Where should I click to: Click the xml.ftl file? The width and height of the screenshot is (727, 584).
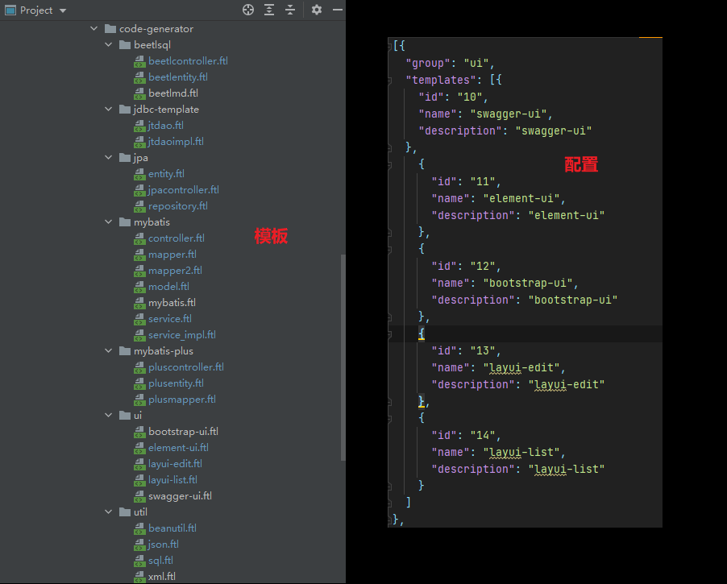click(x=161, y=577)
